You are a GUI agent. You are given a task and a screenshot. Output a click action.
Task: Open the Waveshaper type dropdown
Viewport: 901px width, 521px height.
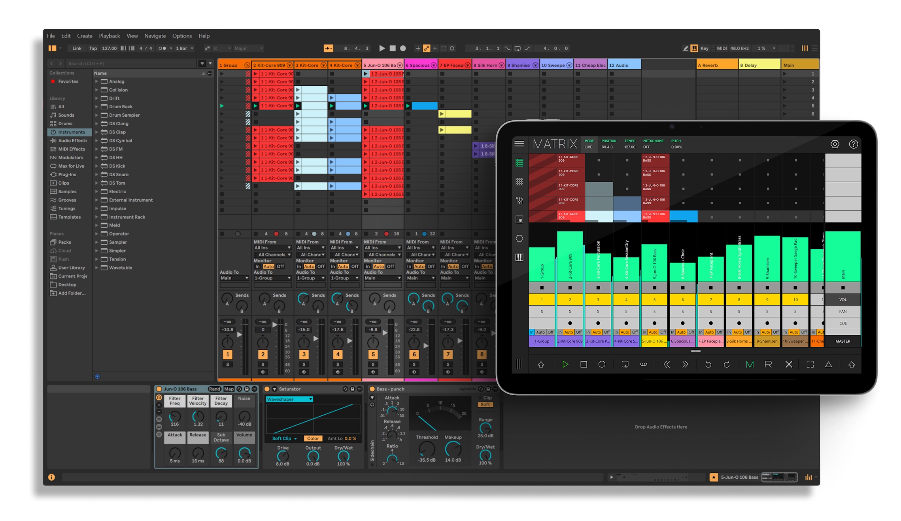(x=289, y=399)
